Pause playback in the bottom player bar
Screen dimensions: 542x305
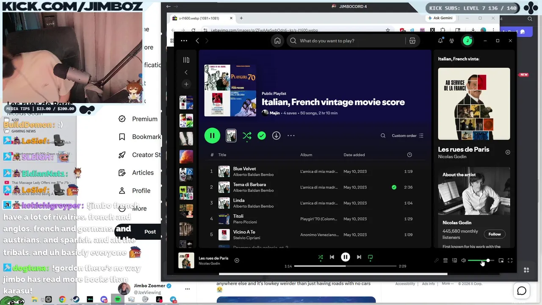point(346,257)
